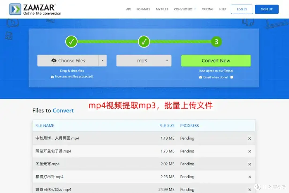
Task: Remove 蒸笼开盖包子香.mp4 from list
Action: [250, 151]
